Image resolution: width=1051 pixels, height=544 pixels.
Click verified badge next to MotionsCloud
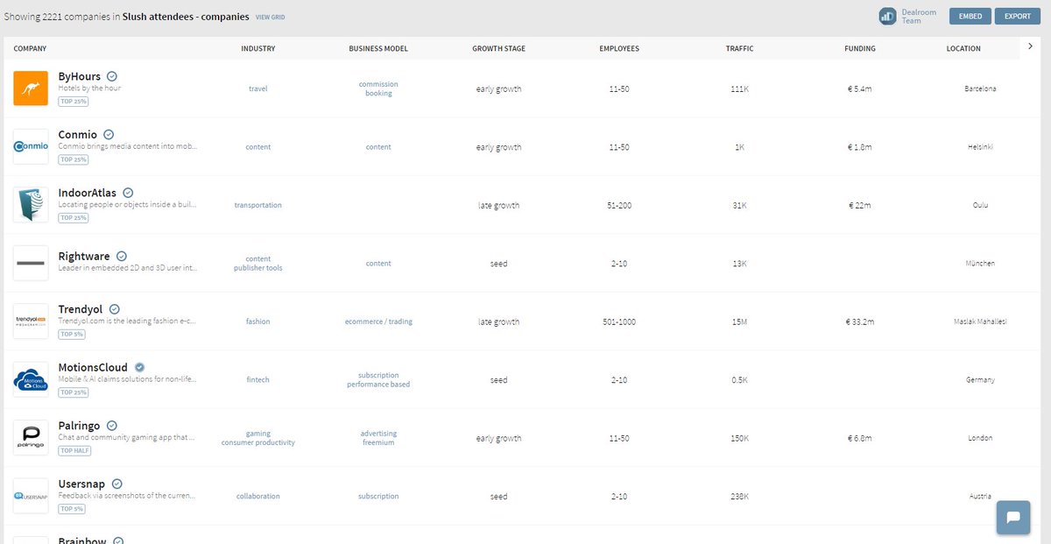[x=139, y=367]
